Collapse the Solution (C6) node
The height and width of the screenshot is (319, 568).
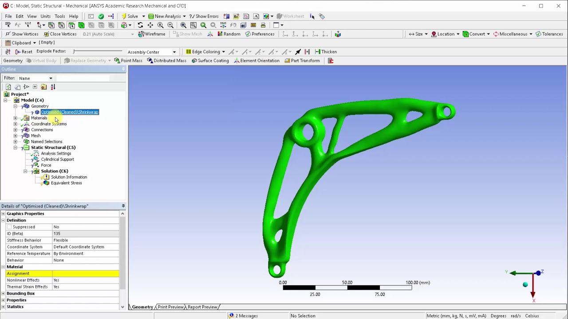pos(25,171)
